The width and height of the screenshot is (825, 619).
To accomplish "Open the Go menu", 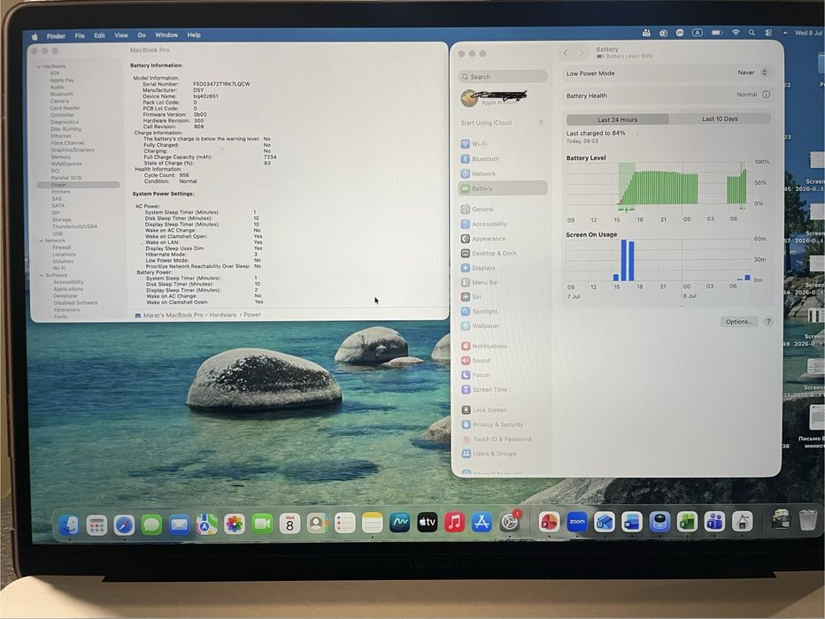I will coord(142,35).
